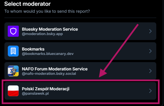The height and width of the screenshot is (106, 164).
Task: Open Bookmarks via its right chevron
Action: (150, 51)
